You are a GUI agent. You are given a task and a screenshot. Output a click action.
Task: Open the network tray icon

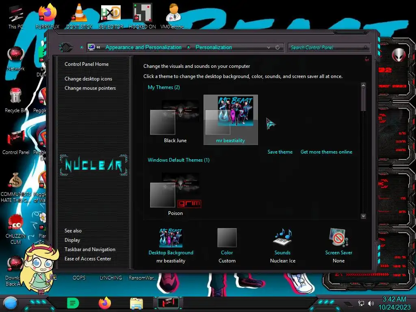[361, 303]
